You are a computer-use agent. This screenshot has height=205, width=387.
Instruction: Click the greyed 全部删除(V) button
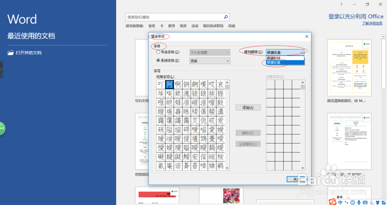pyautogui.click(x=248, y=144)
